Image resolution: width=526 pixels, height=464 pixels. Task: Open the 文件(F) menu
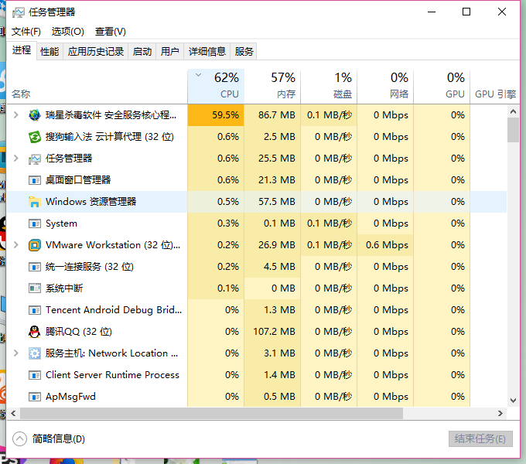coord(26,32)
